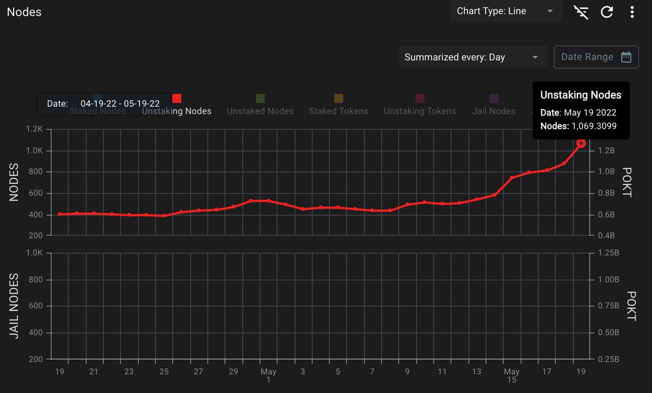The width and height of the screenshot is (652, 393).
Task: Click the yellow Staked Tokens color square
Action: [x=338, y=98]
